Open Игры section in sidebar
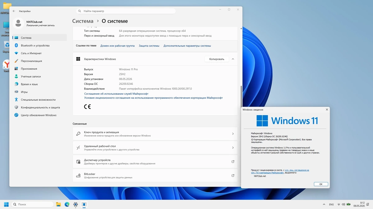 tap(39, 92)
